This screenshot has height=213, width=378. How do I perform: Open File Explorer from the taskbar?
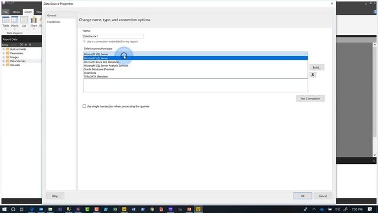50,209
